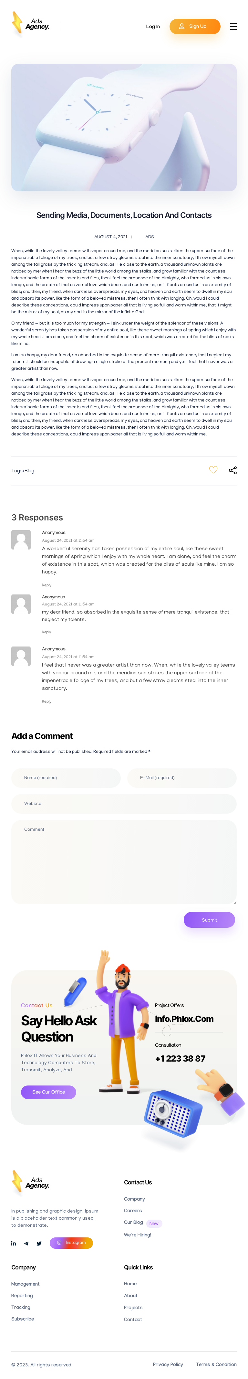Open the Blog tag link

29,471
